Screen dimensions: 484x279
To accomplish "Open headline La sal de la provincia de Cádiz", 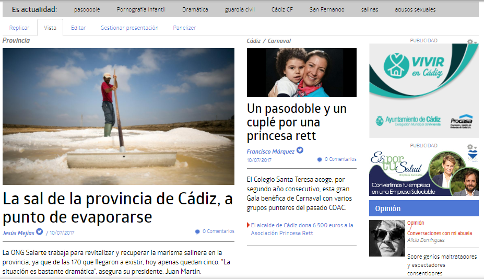I will 117,207.
